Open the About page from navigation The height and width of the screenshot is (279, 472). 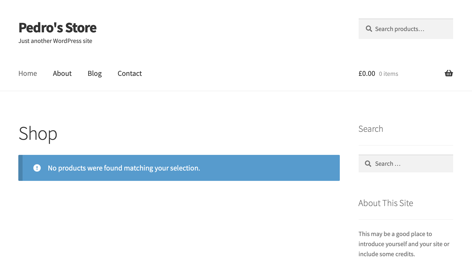(62, 73)
